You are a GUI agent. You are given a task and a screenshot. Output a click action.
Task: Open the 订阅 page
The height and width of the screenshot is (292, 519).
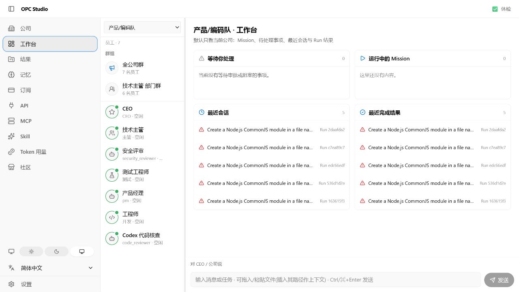click(x=50, y=90)
